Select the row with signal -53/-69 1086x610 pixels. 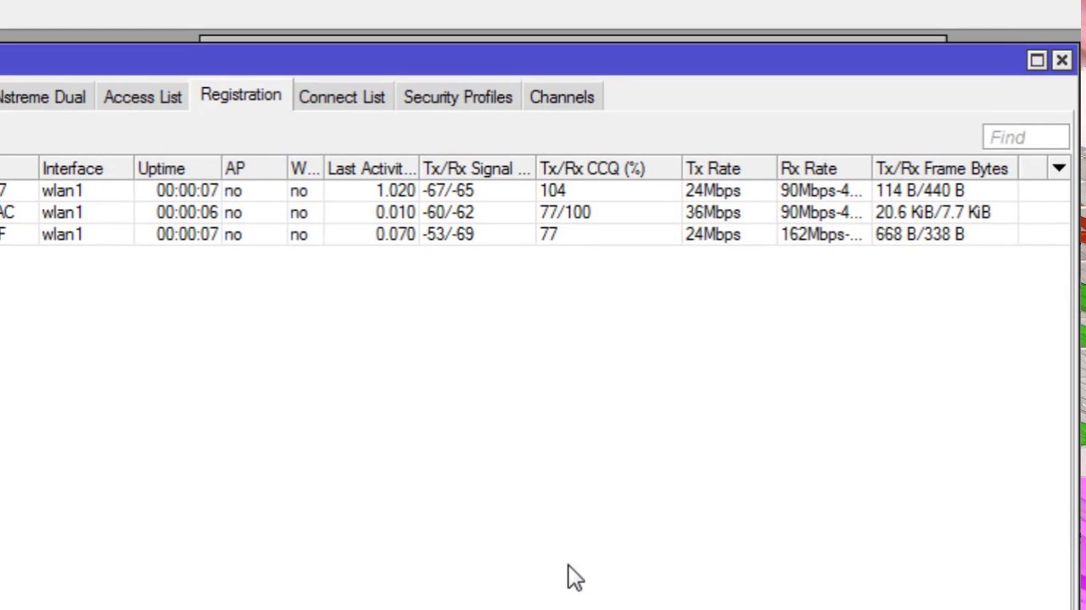pos(535,235)
